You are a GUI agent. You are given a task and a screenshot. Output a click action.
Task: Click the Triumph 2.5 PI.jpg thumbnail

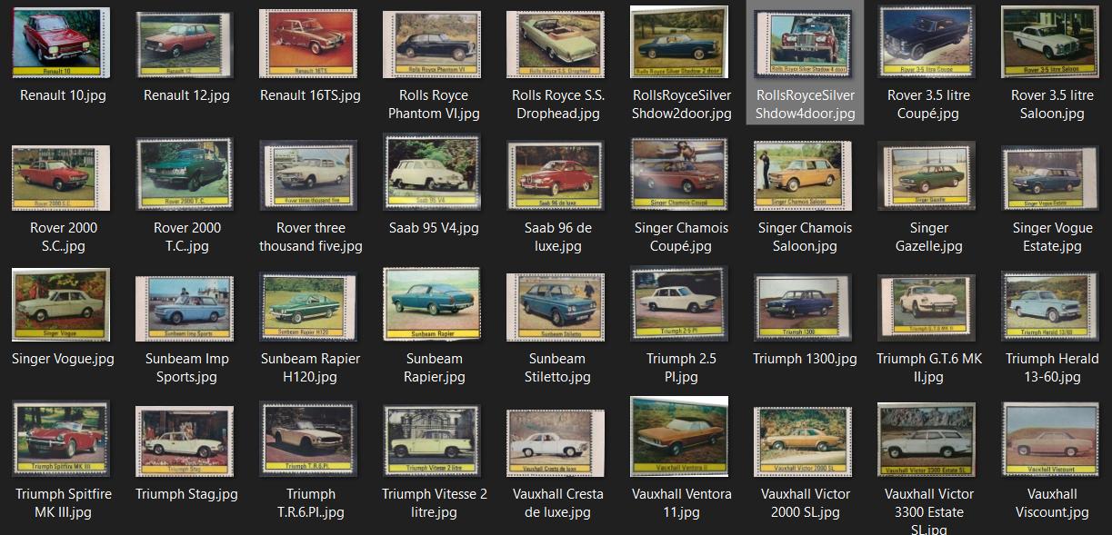[679, 303]
